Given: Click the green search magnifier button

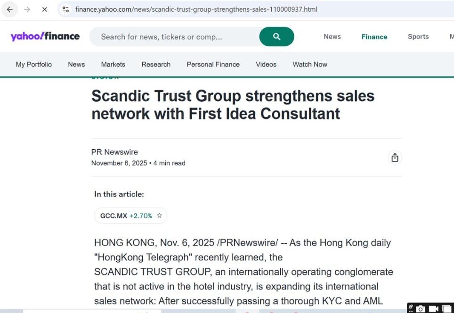Looking at the screenshot, I should [x=276, y=37].
